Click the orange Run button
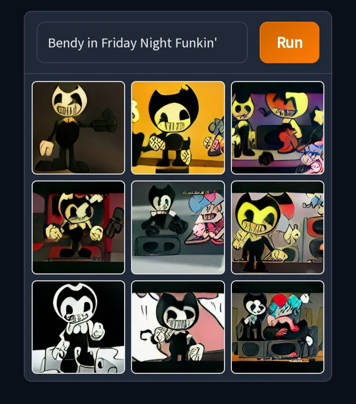 289,43
